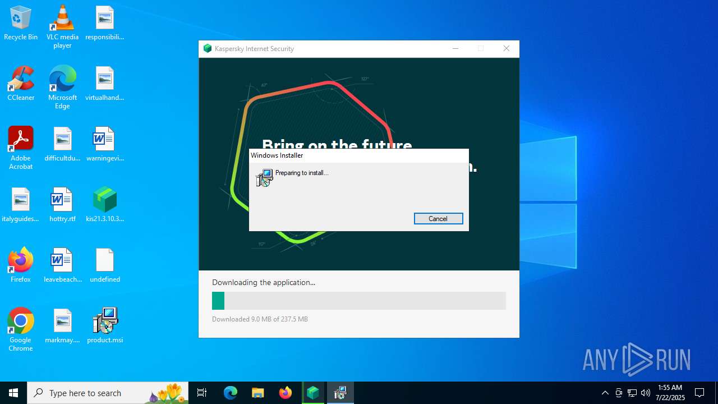Screen dimensions: 718x404
Task: Click the Windows Installer setup icon in dialog
Action: tap(264, 178)
